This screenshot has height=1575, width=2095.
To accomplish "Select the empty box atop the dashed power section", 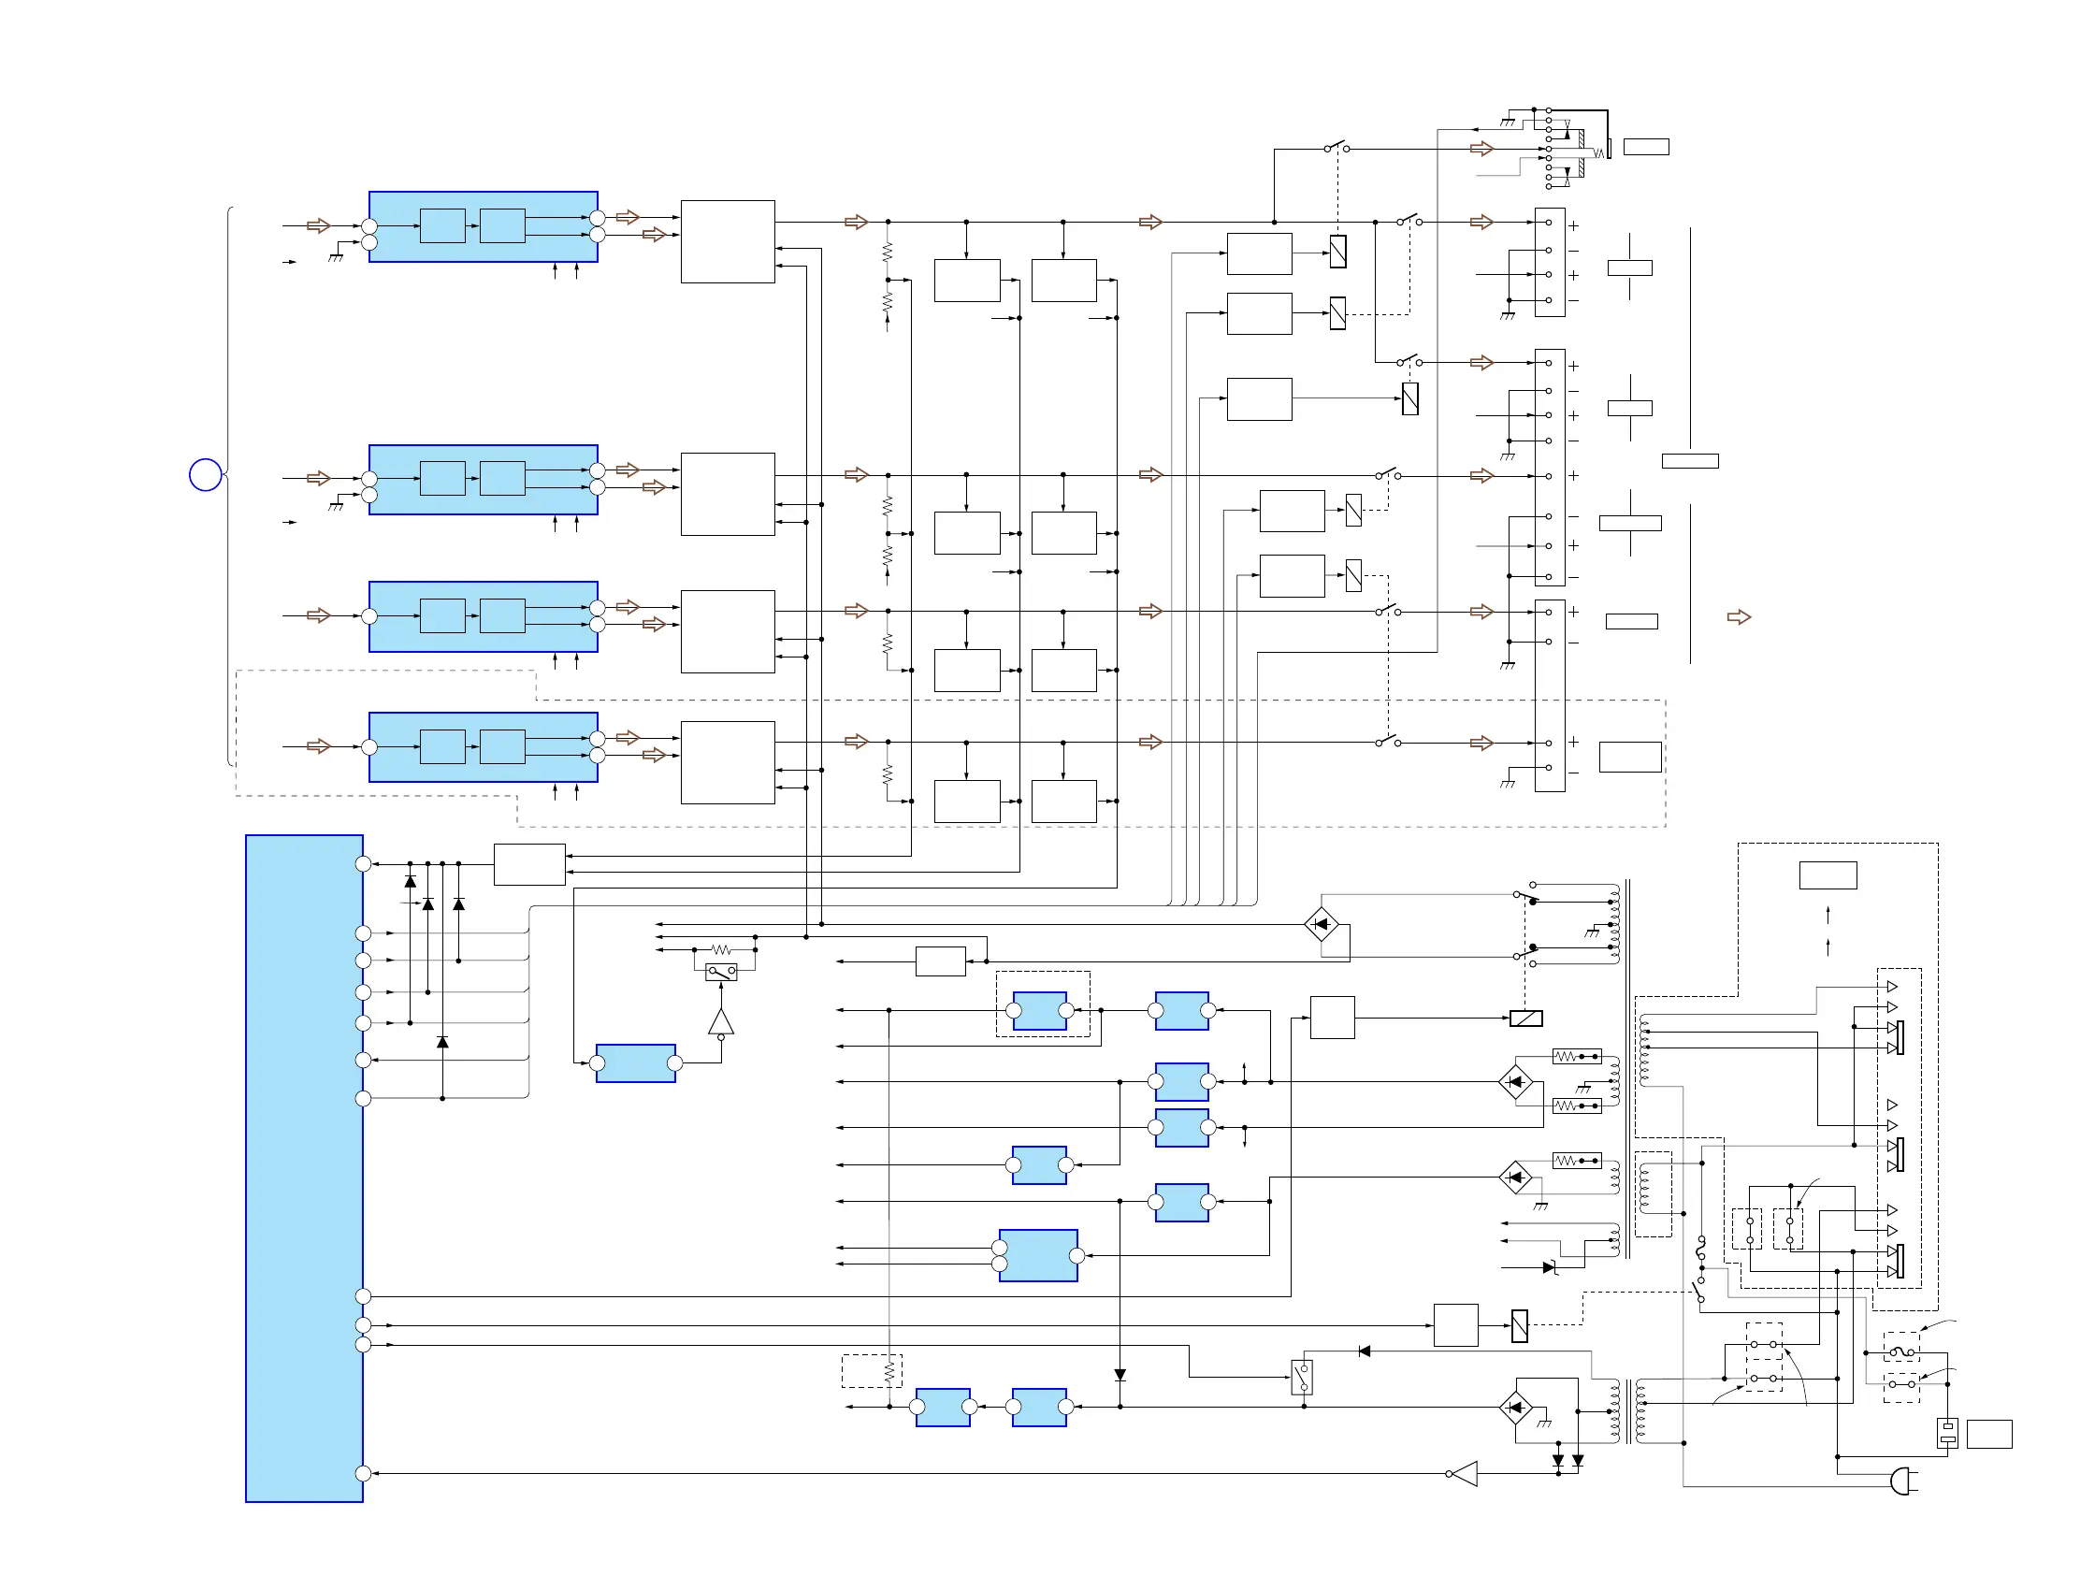I will 1828,875.
